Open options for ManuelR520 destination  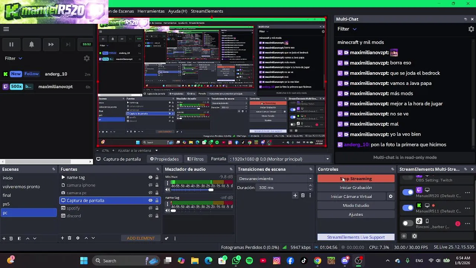click(x=468, y=192)
